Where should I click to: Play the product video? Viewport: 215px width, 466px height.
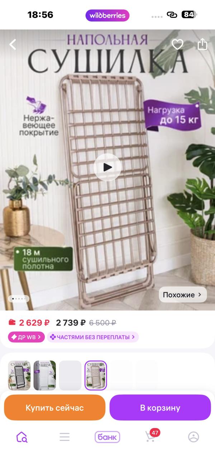tap(107, 167)
